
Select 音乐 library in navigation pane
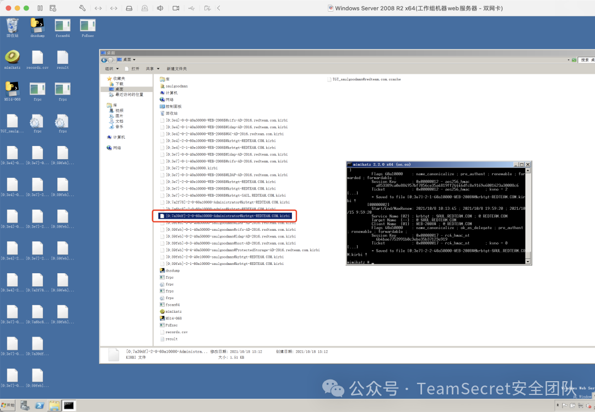pyautogui.click(x=116, y=126)
